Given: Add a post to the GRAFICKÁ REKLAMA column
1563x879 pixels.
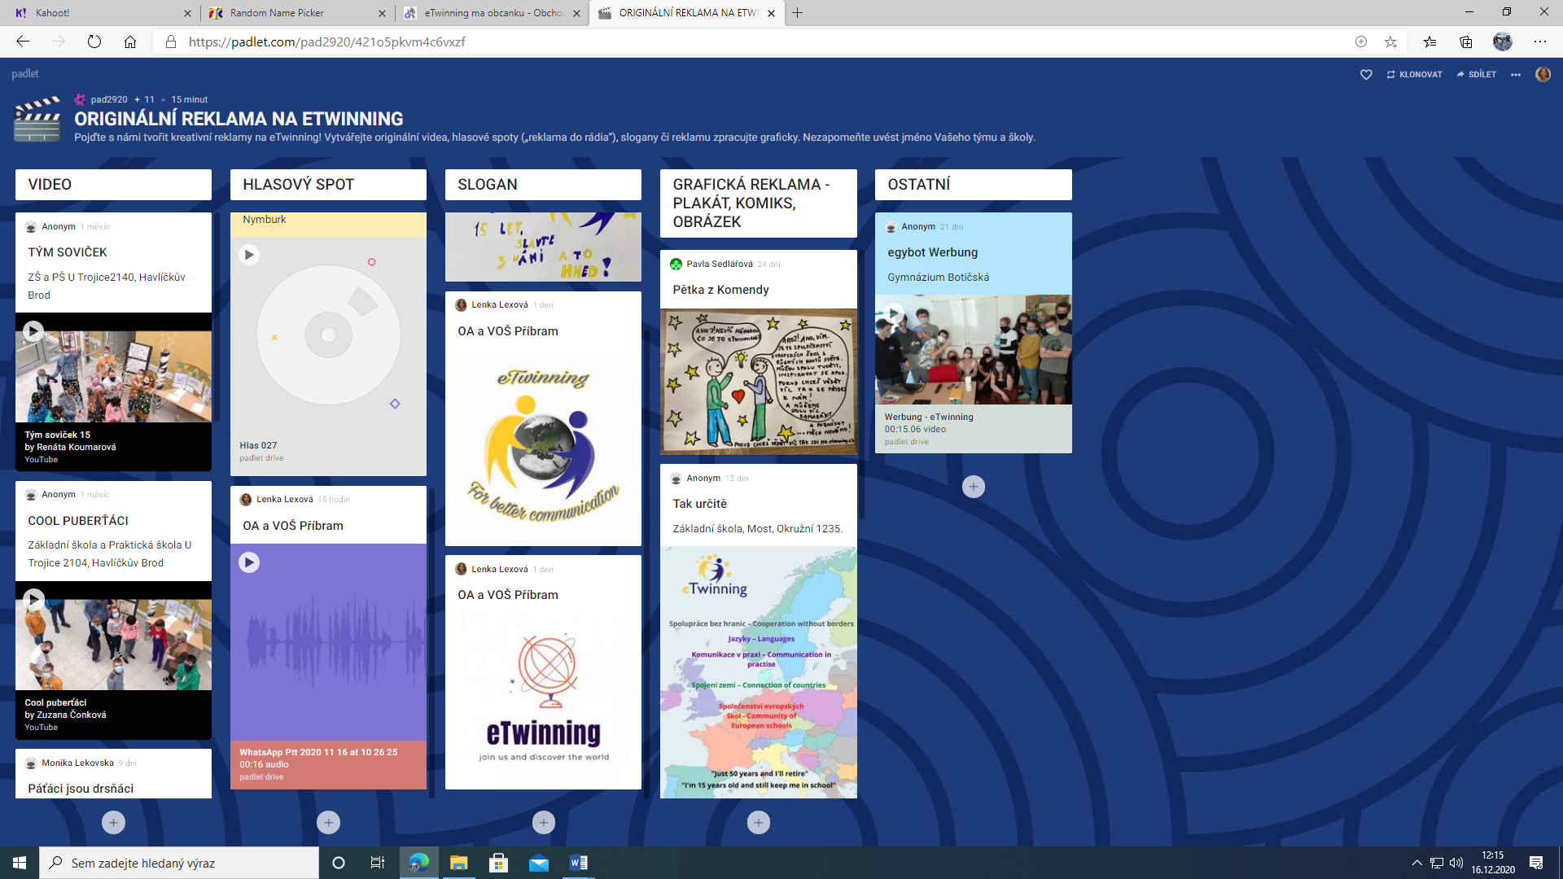Looking at the screenshot, I should 758,822.
